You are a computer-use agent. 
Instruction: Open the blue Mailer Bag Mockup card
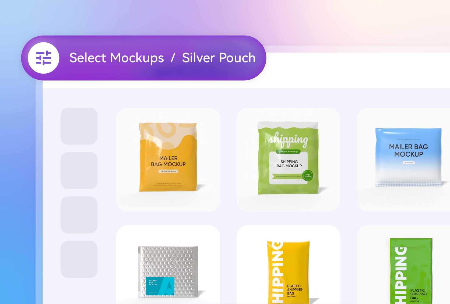coord(403,160)
